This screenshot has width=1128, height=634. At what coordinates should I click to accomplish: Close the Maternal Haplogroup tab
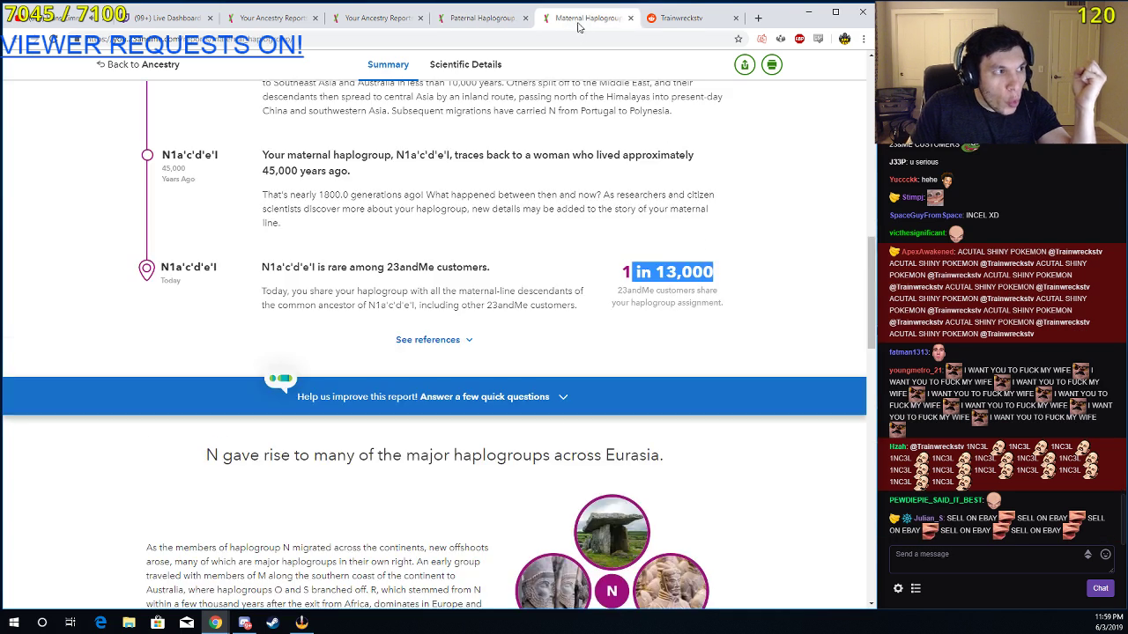click(631, 18)
